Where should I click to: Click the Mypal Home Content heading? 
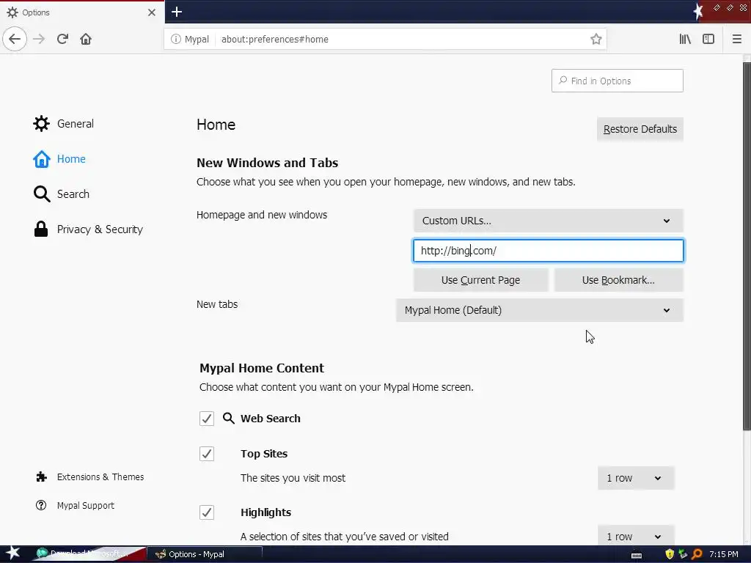tap(262, 368)
